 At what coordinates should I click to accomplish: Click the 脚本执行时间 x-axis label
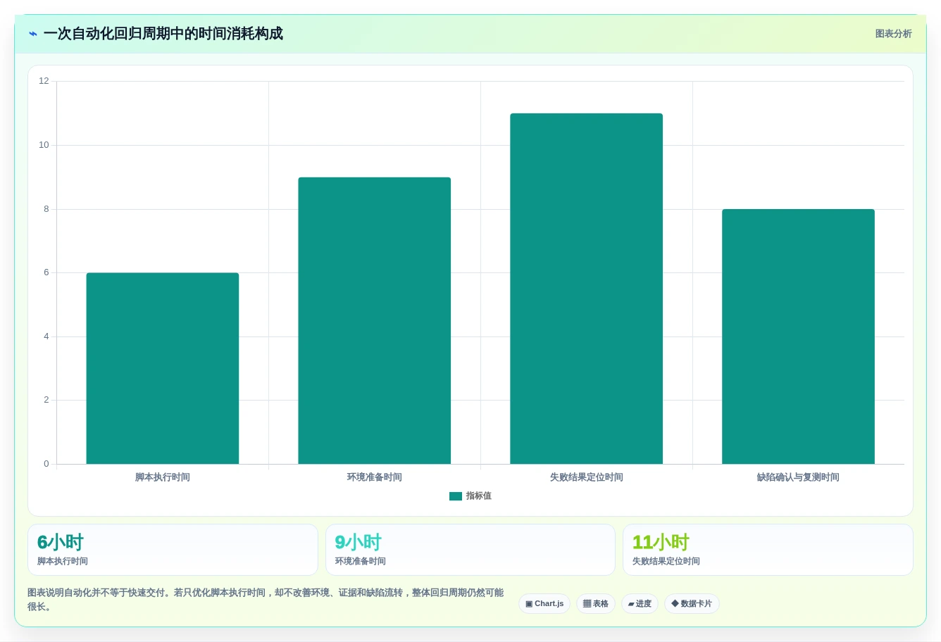tap(163, 477)
